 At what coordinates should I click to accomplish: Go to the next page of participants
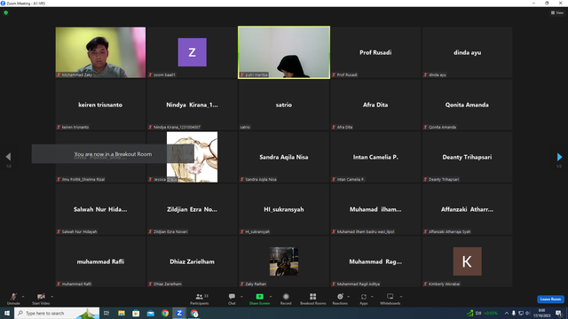(559, 157)
